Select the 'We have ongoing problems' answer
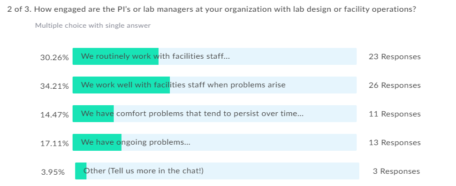This screenshot has height=186, width=456. [214, 142]
